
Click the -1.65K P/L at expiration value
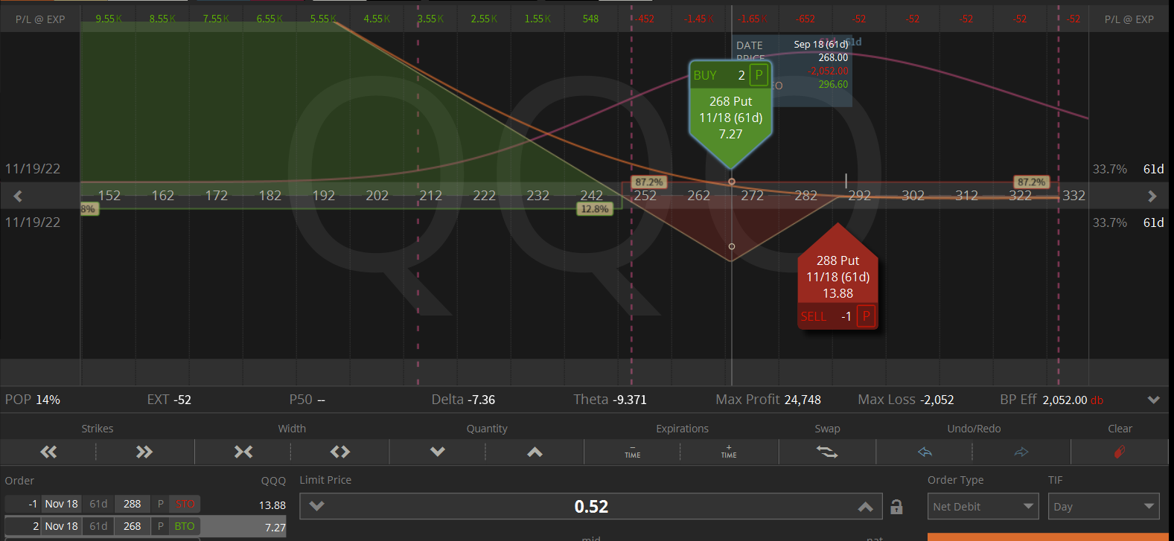click(753, 19)
